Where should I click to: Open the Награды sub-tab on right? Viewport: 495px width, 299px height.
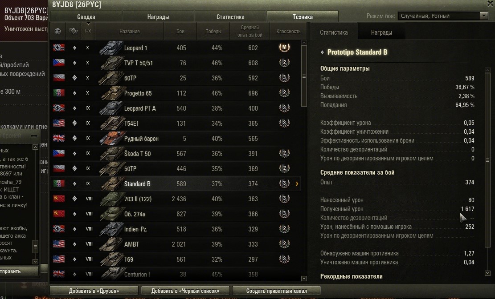click(x=381, y=32)
